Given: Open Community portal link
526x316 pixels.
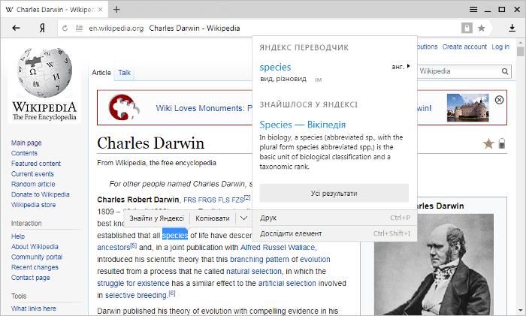Looking at the screenshot, I should (37, 257).
